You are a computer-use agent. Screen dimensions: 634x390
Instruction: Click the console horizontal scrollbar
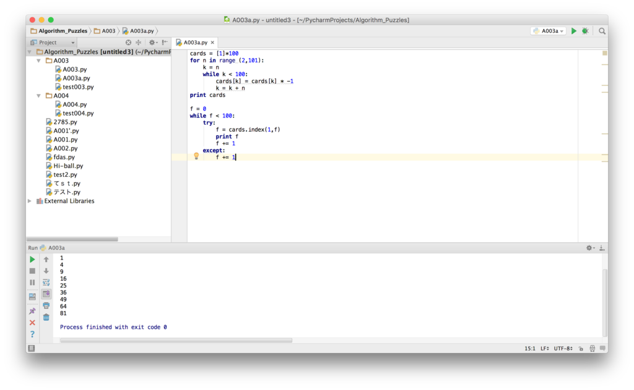tap(176, 341)
